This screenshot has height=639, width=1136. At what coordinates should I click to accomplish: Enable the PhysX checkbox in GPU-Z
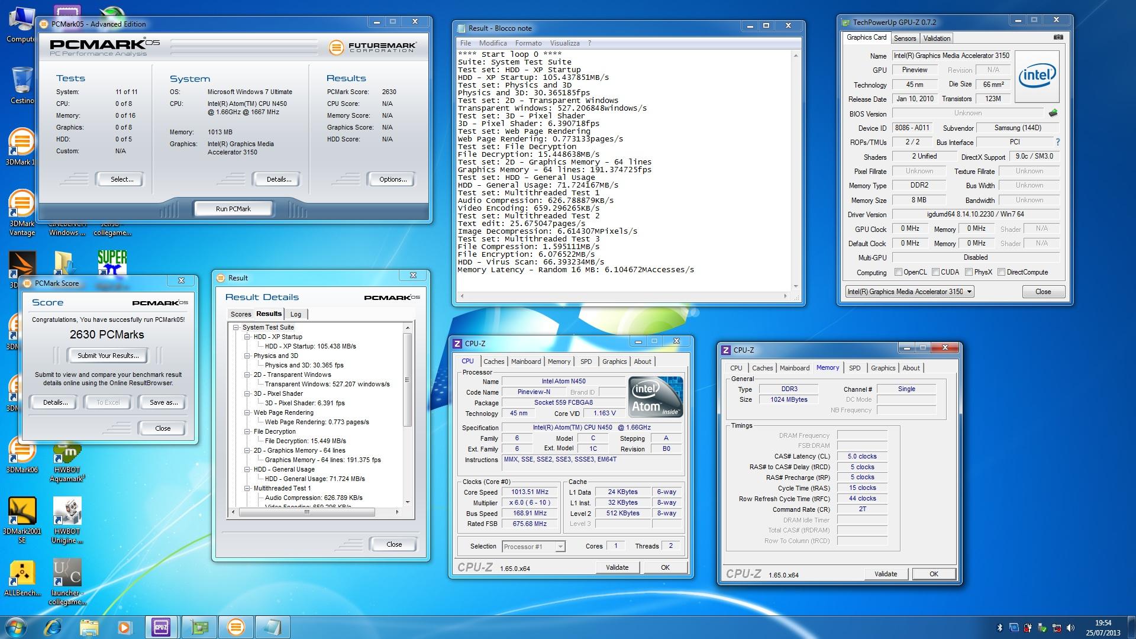click(969, 272)
